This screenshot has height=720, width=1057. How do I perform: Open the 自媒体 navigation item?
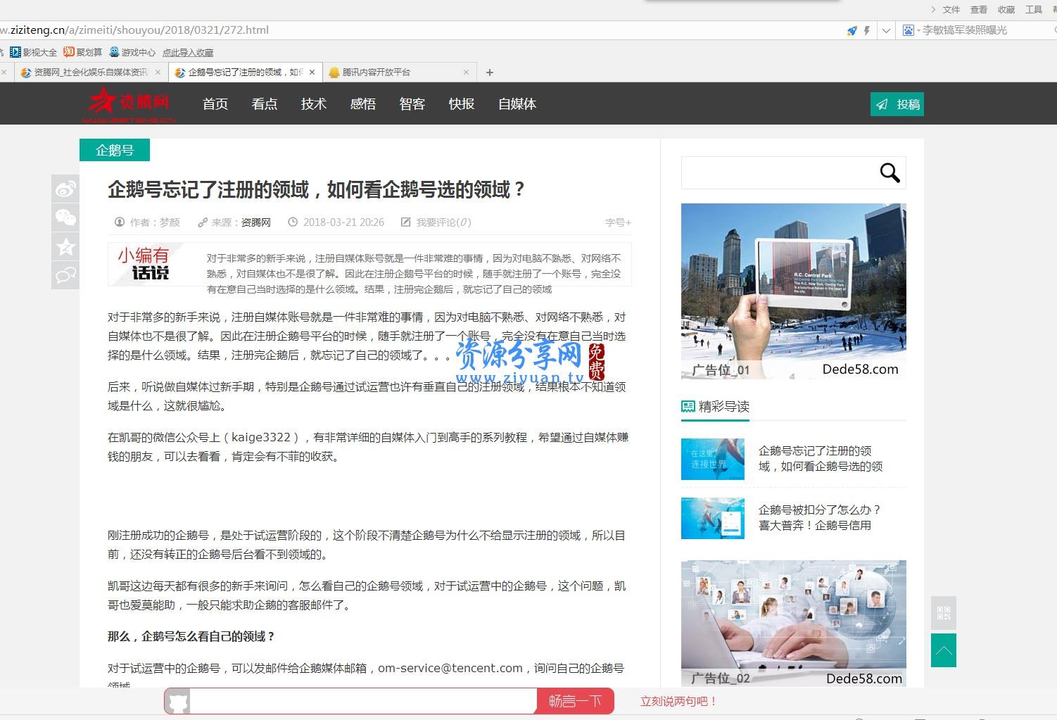coord(517,104)
